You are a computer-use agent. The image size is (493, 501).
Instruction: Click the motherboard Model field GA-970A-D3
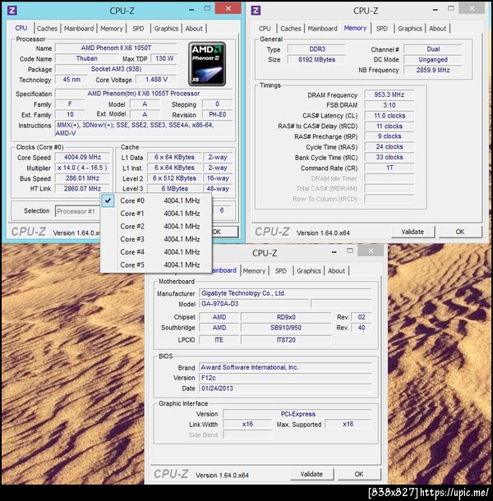[255, 304]
